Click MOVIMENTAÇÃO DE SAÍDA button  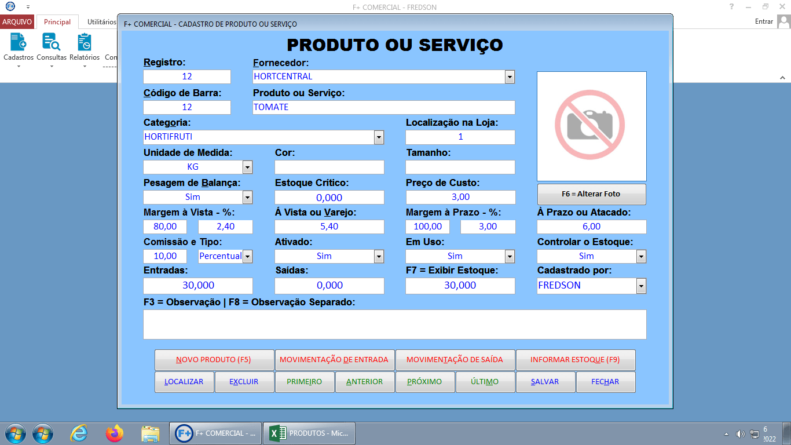click(x=455, y=360)
